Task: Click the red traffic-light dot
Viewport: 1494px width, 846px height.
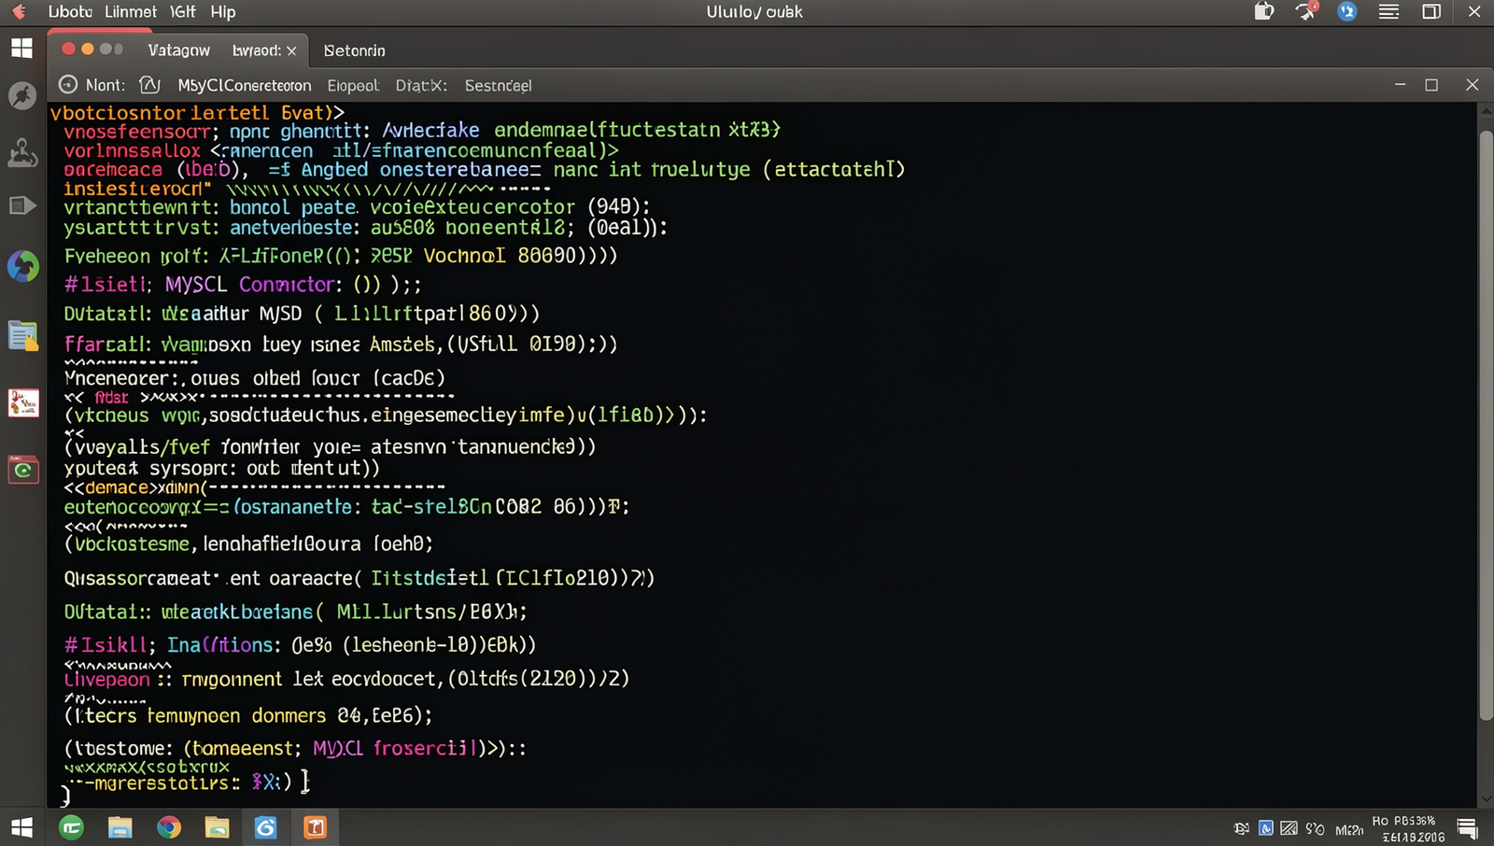Action: 68,49
